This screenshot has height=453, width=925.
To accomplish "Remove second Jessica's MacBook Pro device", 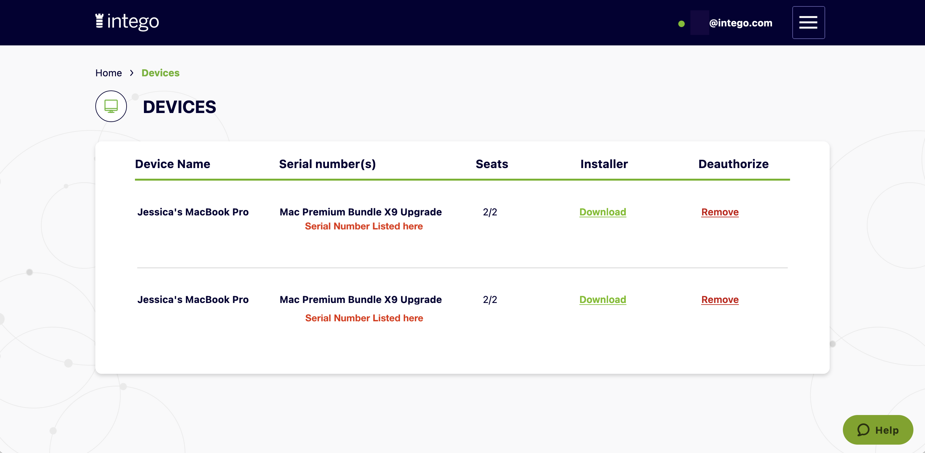I will tap(720, 300).
